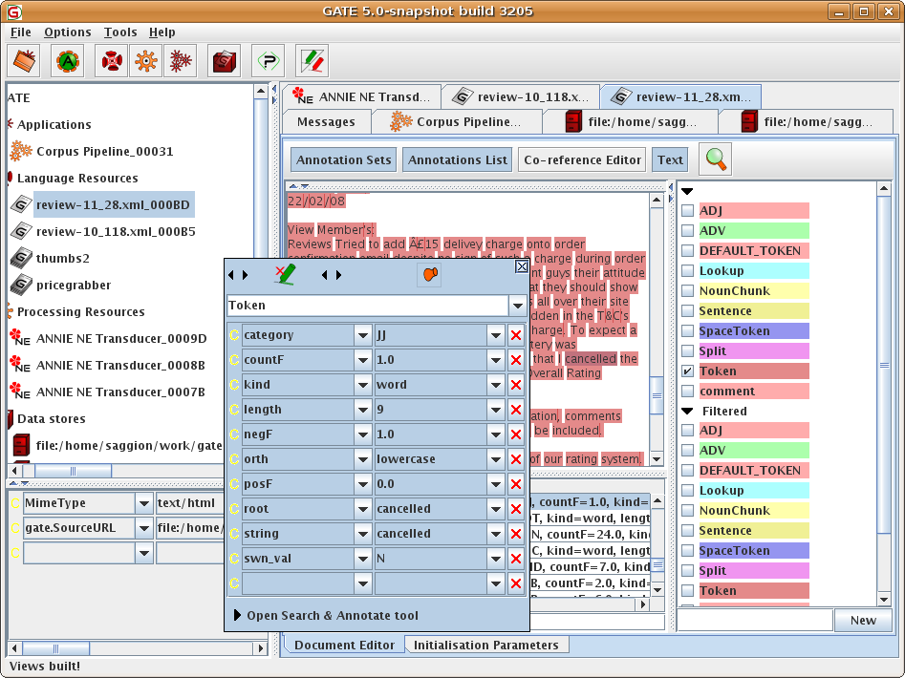This screenshot has width=905, height=678.
Task: Collapse the default annotation set triangle
Action: (x=687, y=191)
